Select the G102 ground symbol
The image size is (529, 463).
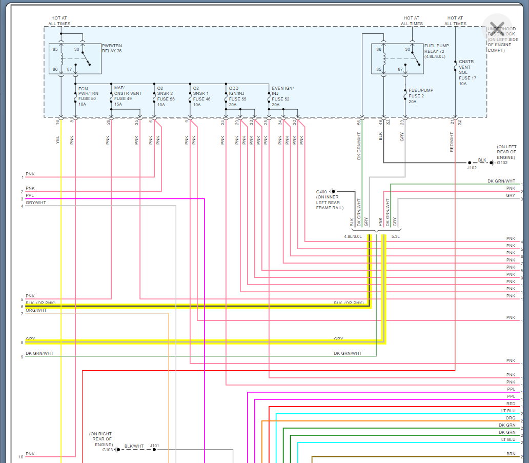492,163
